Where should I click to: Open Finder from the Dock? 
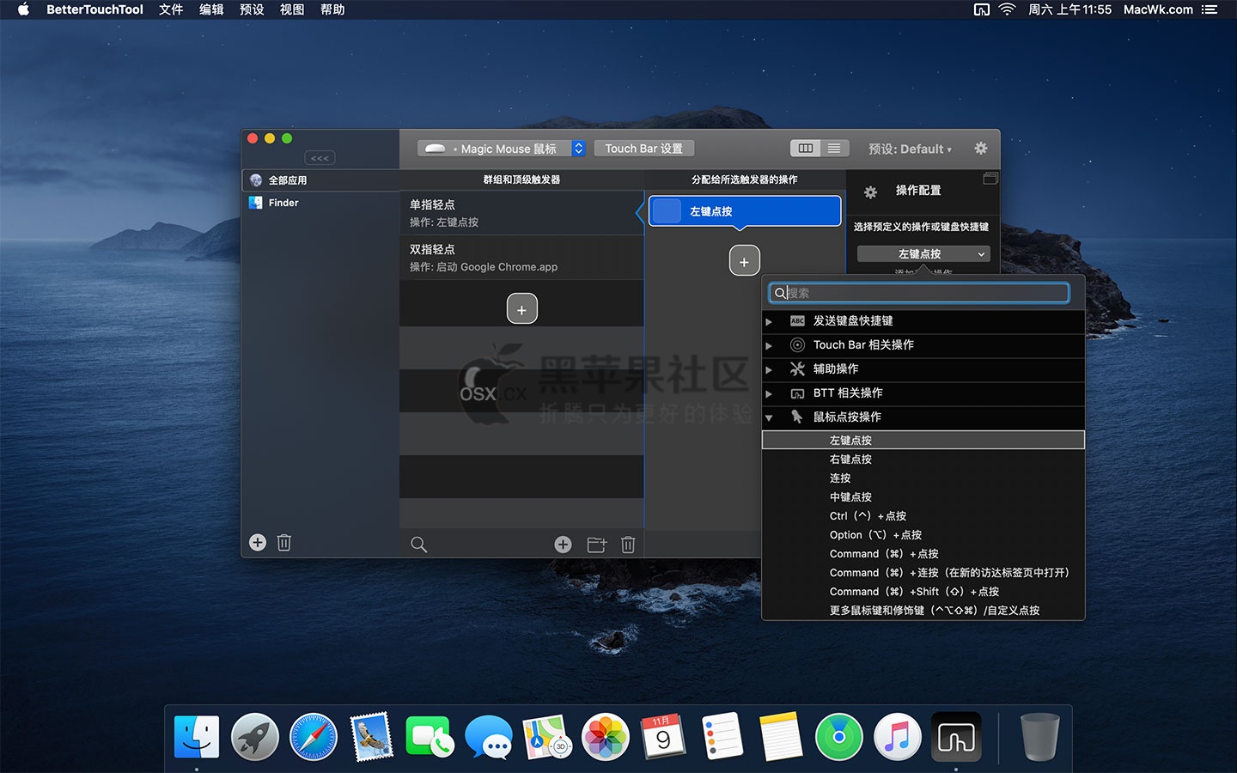197,737
